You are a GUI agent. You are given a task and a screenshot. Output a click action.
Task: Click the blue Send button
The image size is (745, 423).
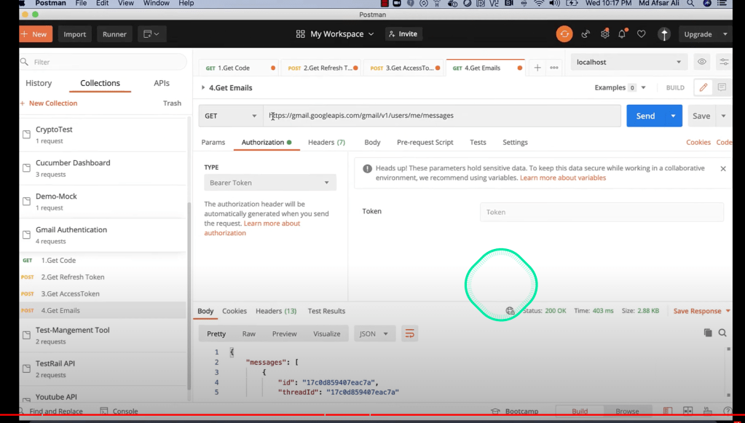coord(645,116)
